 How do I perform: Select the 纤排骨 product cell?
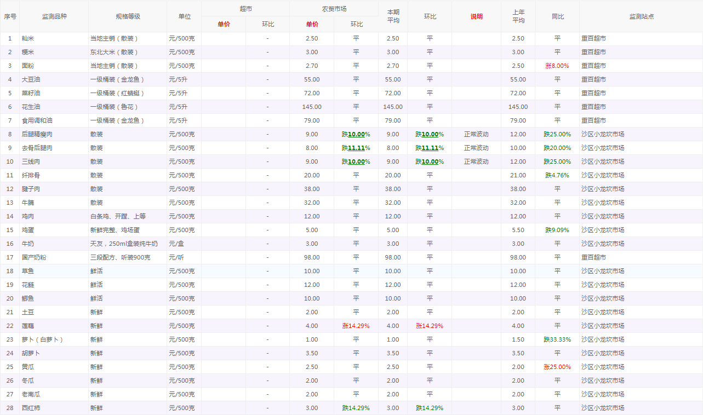(x=54, y=175)
